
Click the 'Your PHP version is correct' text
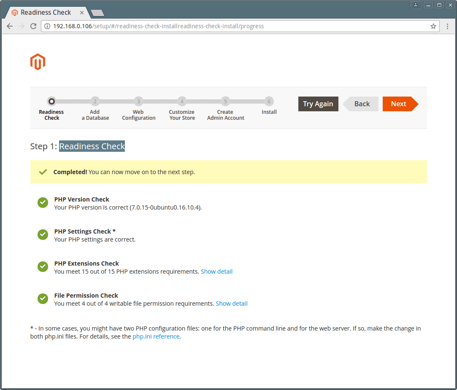128,207
